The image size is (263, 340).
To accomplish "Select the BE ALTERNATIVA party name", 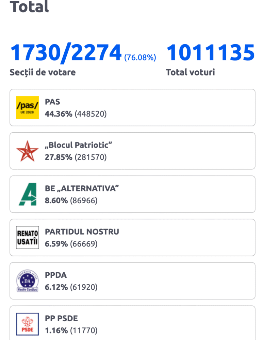I will pyautogui.click(x=82, y=188).
